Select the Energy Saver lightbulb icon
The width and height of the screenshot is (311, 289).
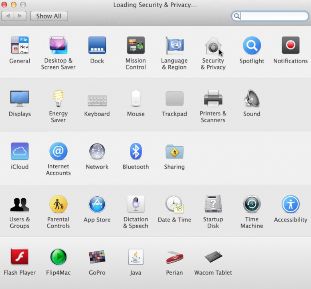59,98
